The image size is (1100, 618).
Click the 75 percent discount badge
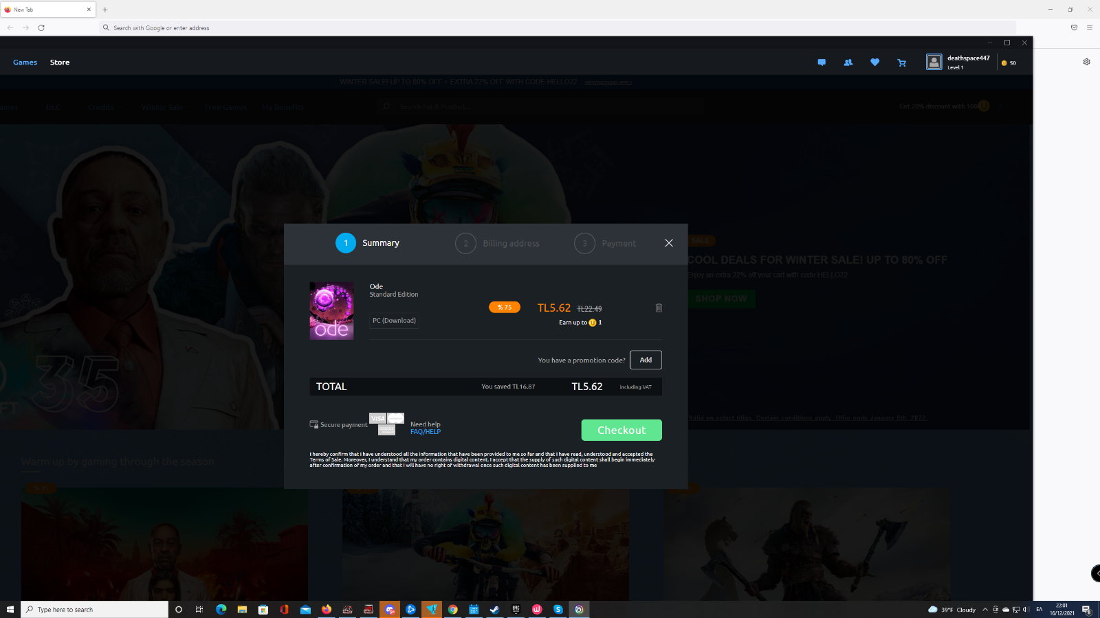click(x=505, y=308)
